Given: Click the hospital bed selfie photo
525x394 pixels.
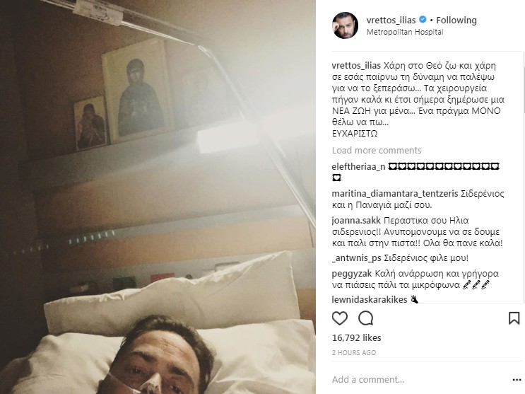Looking at the screenshot, I should (x=158, y=197).
